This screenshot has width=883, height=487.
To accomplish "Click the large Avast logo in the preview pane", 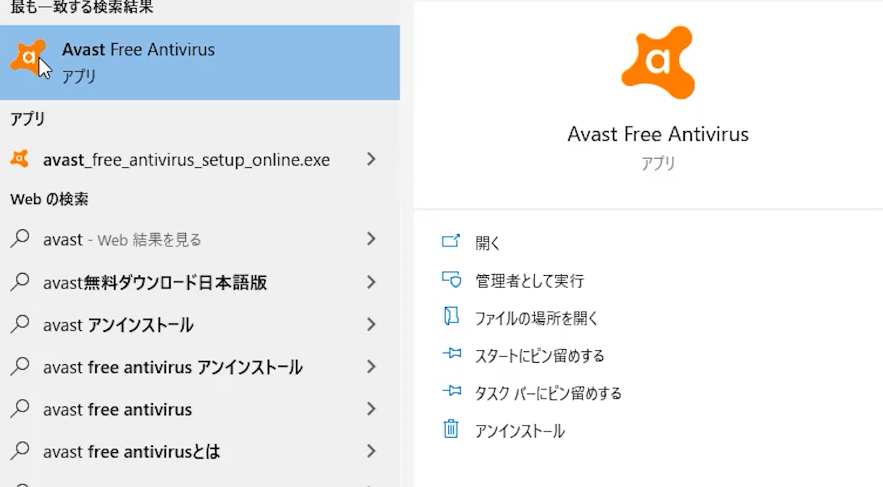I will click(x=658, y=62).
